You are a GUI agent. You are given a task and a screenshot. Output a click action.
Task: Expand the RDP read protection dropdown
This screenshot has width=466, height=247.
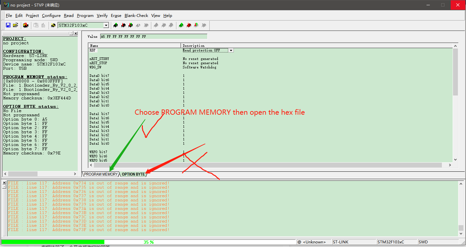231,51
